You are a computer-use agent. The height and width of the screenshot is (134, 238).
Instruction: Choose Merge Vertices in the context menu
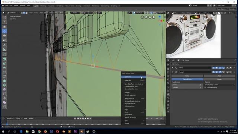pyautogui.click(x=134, y=99)
